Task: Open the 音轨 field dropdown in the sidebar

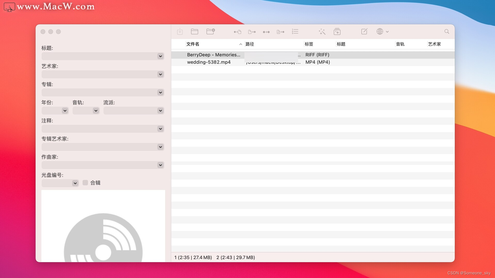Action: pos(96,111)
